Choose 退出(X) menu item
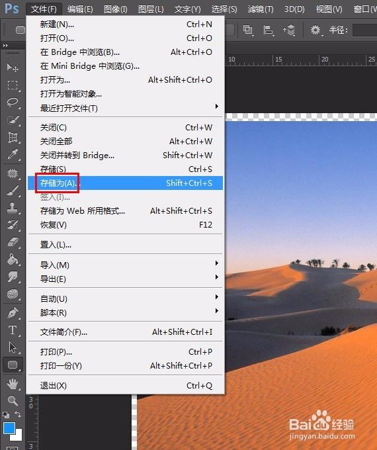 click(x=125, y=386)
